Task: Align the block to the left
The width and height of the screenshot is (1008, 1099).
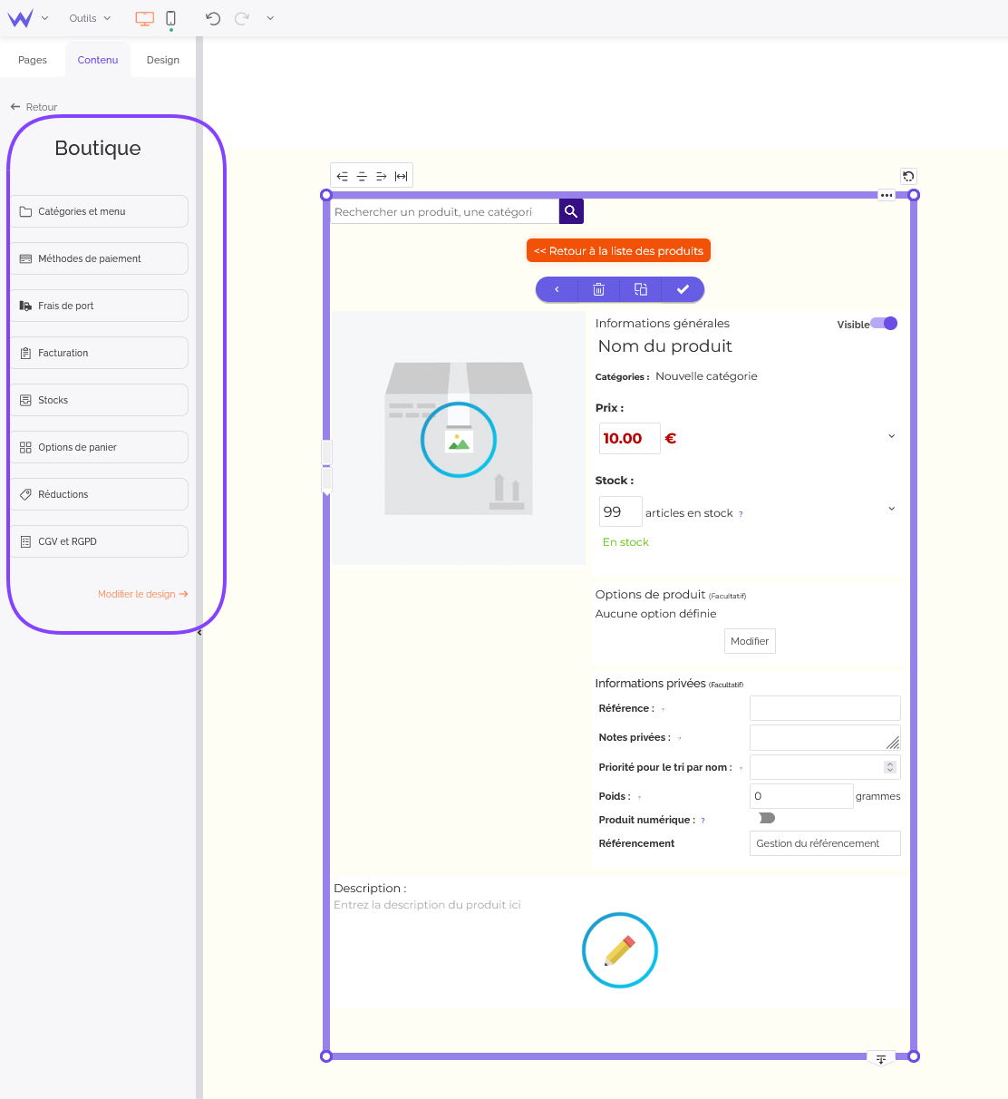Action: [x=342, y=176]
